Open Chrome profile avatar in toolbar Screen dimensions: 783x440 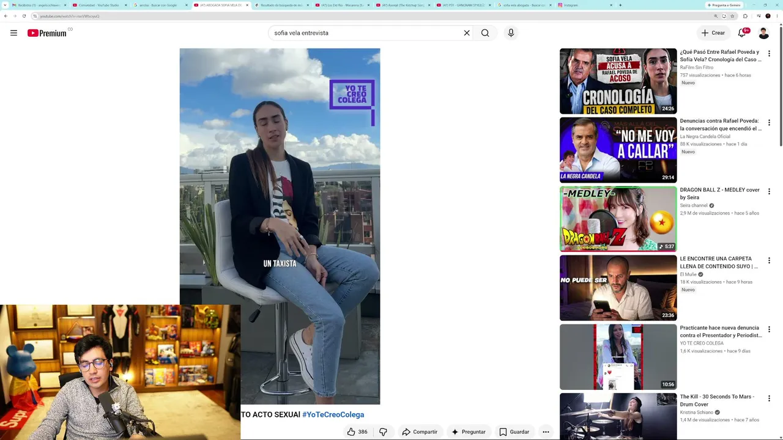pyautogui.click(x=768, y=16)
